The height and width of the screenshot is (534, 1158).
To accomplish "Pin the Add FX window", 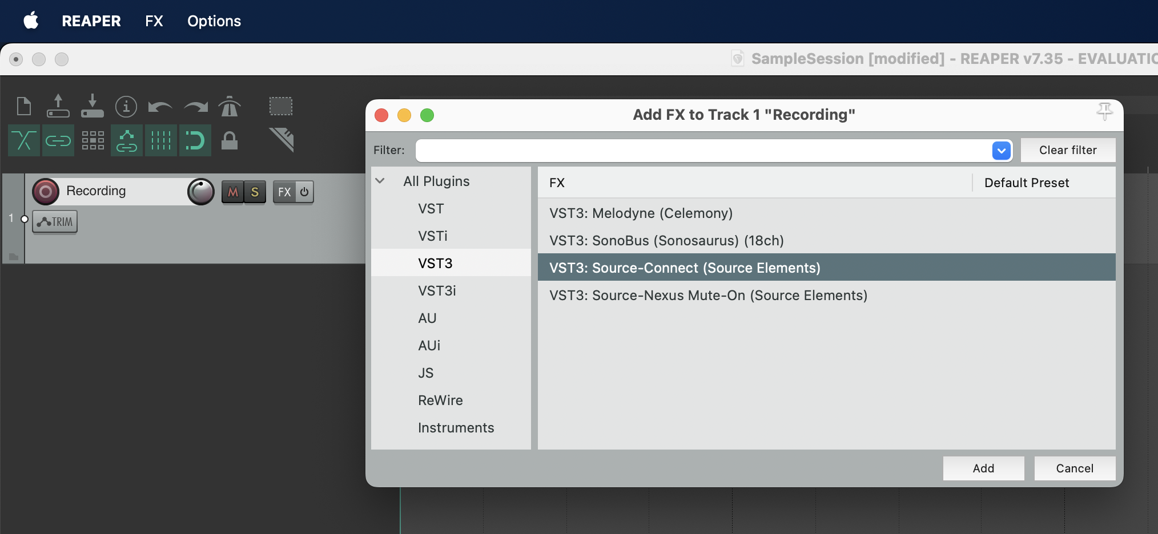I will [1104, 112].
